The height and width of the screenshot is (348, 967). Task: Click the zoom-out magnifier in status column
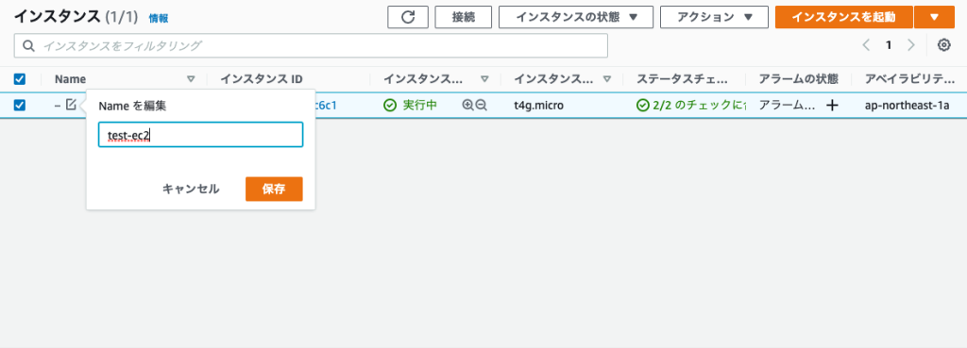point(481,106)
